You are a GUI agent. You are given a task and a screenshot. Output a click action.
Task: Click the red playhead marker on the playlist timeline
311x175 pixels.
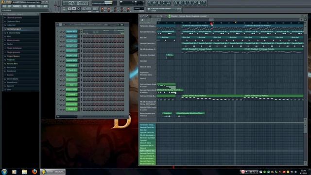tap(211, 24)
